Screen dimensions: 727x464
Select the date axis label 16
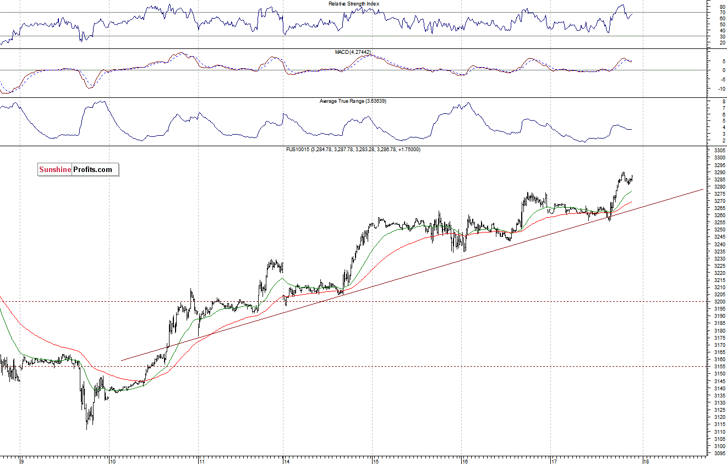coord(464,461)
